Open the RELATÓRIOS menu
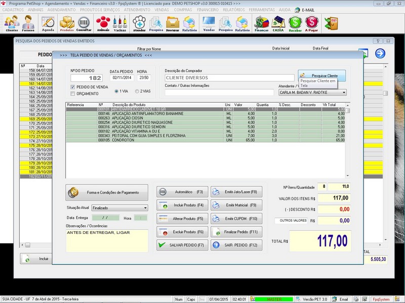The image size is (405, 303). 234,10
